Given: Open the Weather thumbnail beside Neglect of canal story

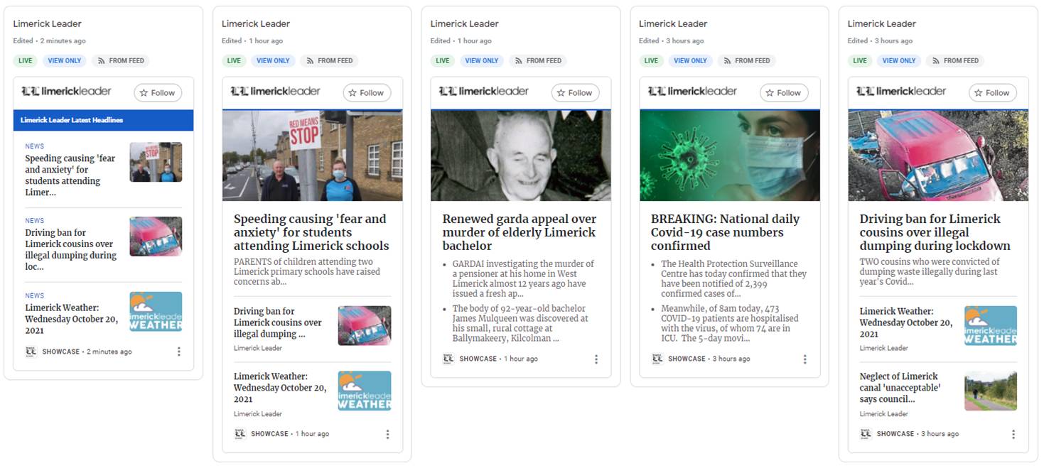Looking at the screenshot, I should click(x=991, y=326).
